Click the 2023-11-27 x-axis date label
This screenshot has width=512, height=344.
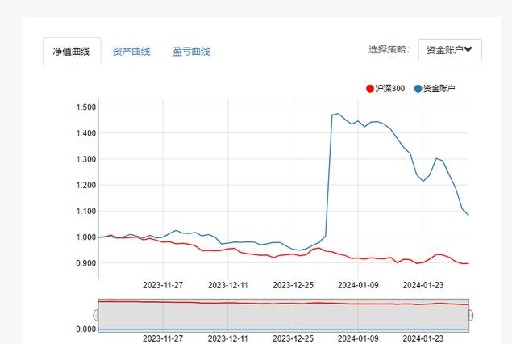[x=163, y=285]
